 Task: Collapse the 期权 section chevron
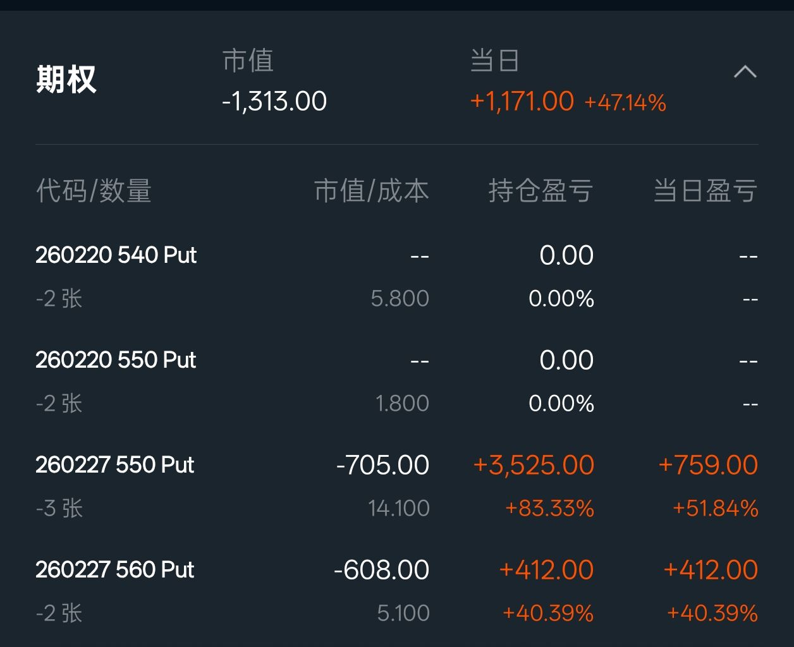click(x=745, y=72)
